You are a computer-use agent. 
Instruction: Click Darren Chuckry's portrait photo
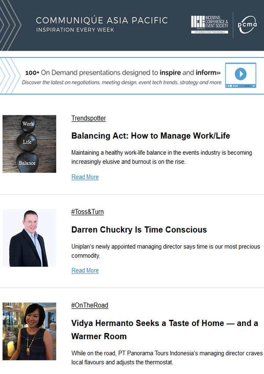click(x=29, y=238)
